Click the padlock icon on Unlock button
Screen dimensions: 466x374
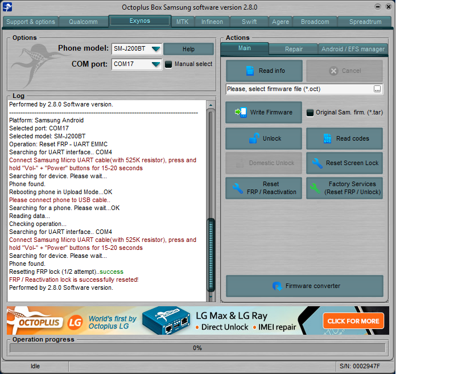pyautogui.click(x=254, y=138)
